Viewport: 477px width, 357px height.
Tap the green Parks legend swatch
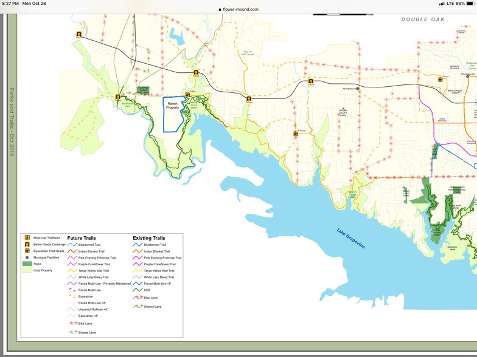(x=27, y=263)
